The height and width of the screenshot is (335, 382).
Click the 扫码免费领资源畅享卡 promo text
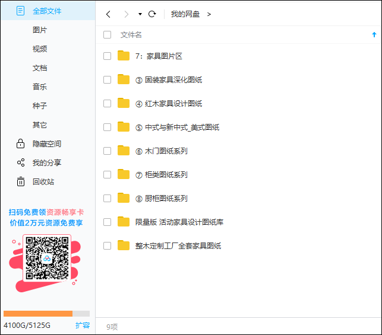[46, 212]
